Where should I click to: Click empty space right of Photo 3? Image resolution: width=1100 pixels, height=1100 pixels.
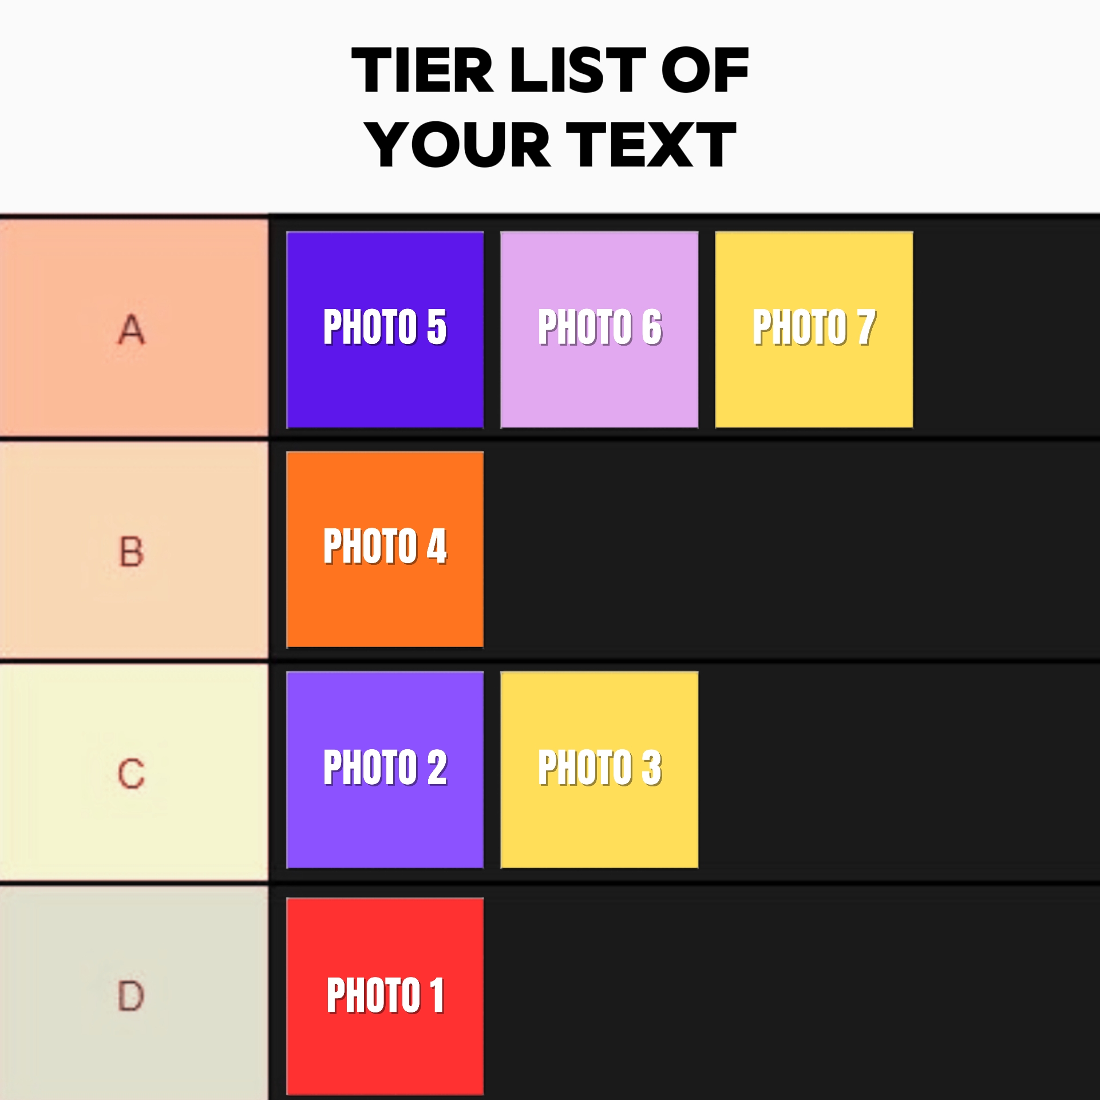tap(899, 770)
